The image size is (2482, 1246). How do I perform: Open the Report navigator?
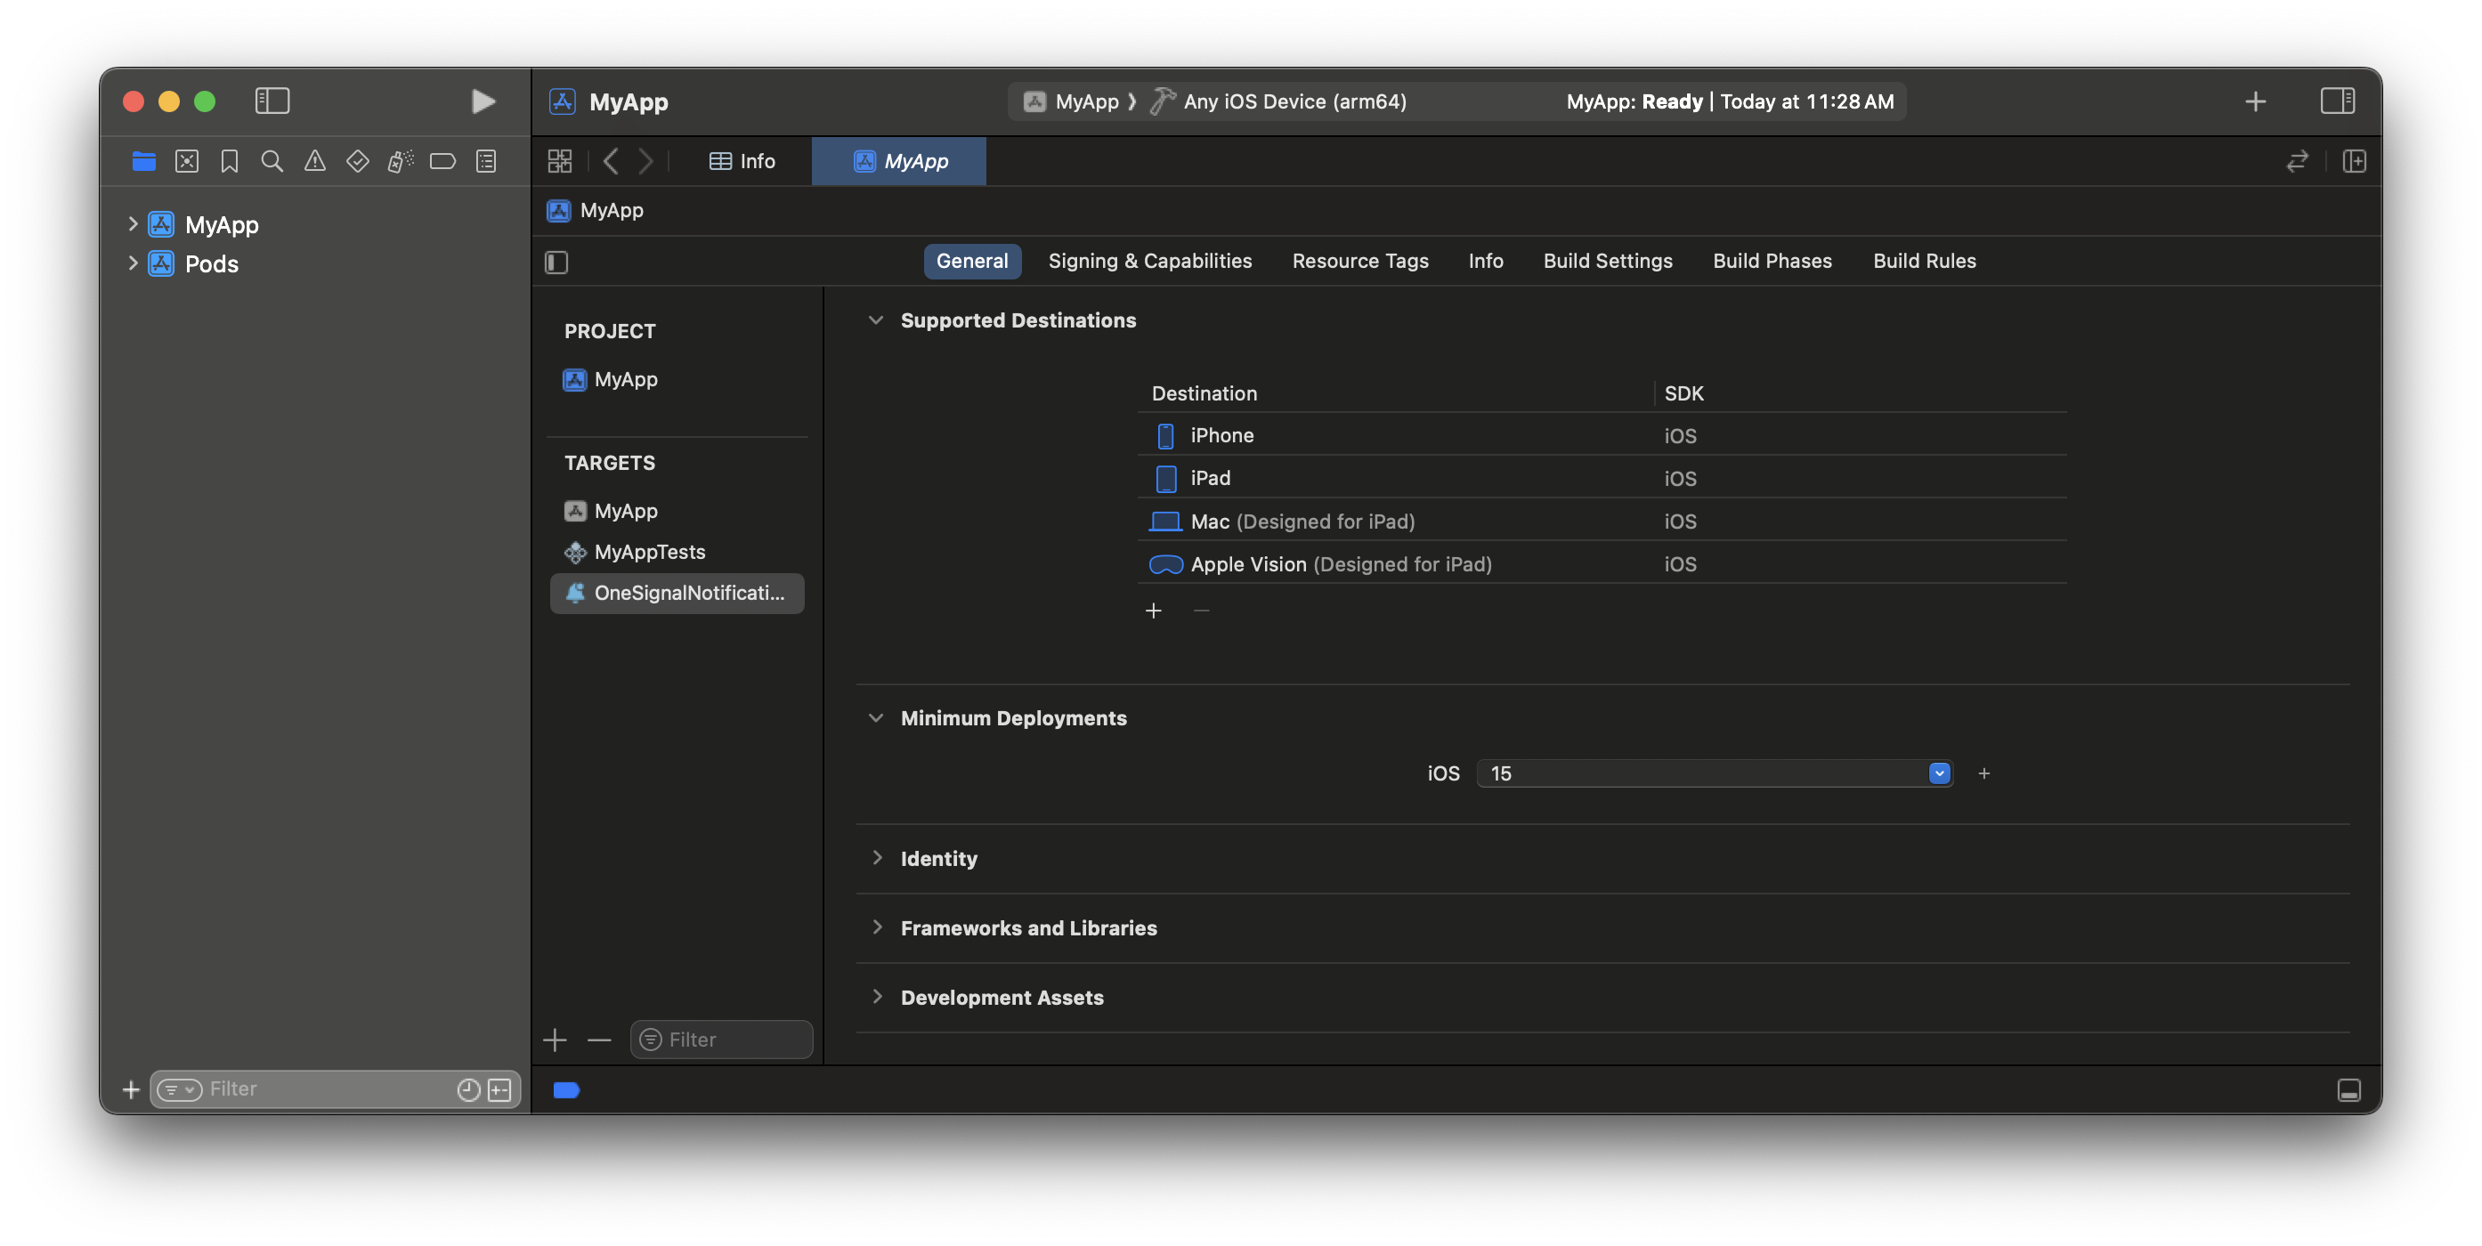(487, 161)
